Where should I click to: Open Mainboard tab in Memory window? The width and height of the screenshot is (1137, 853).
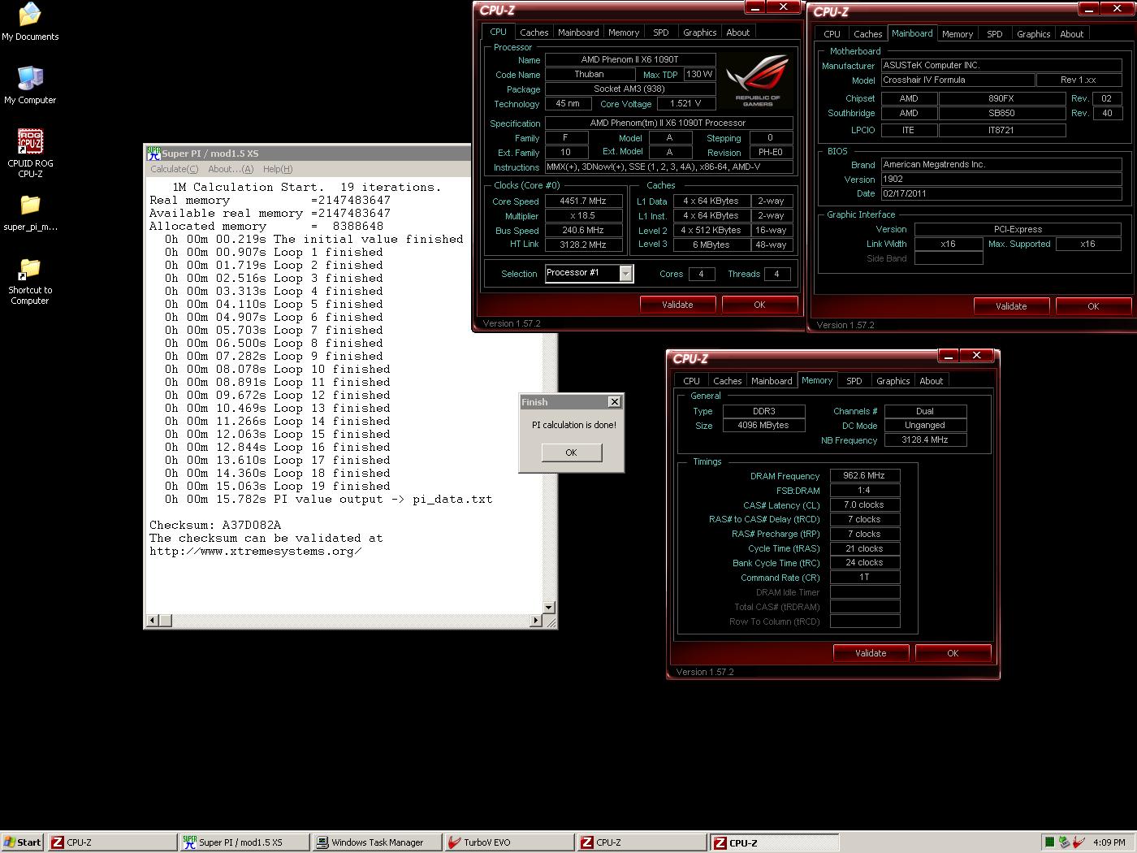tap(772, 381)
